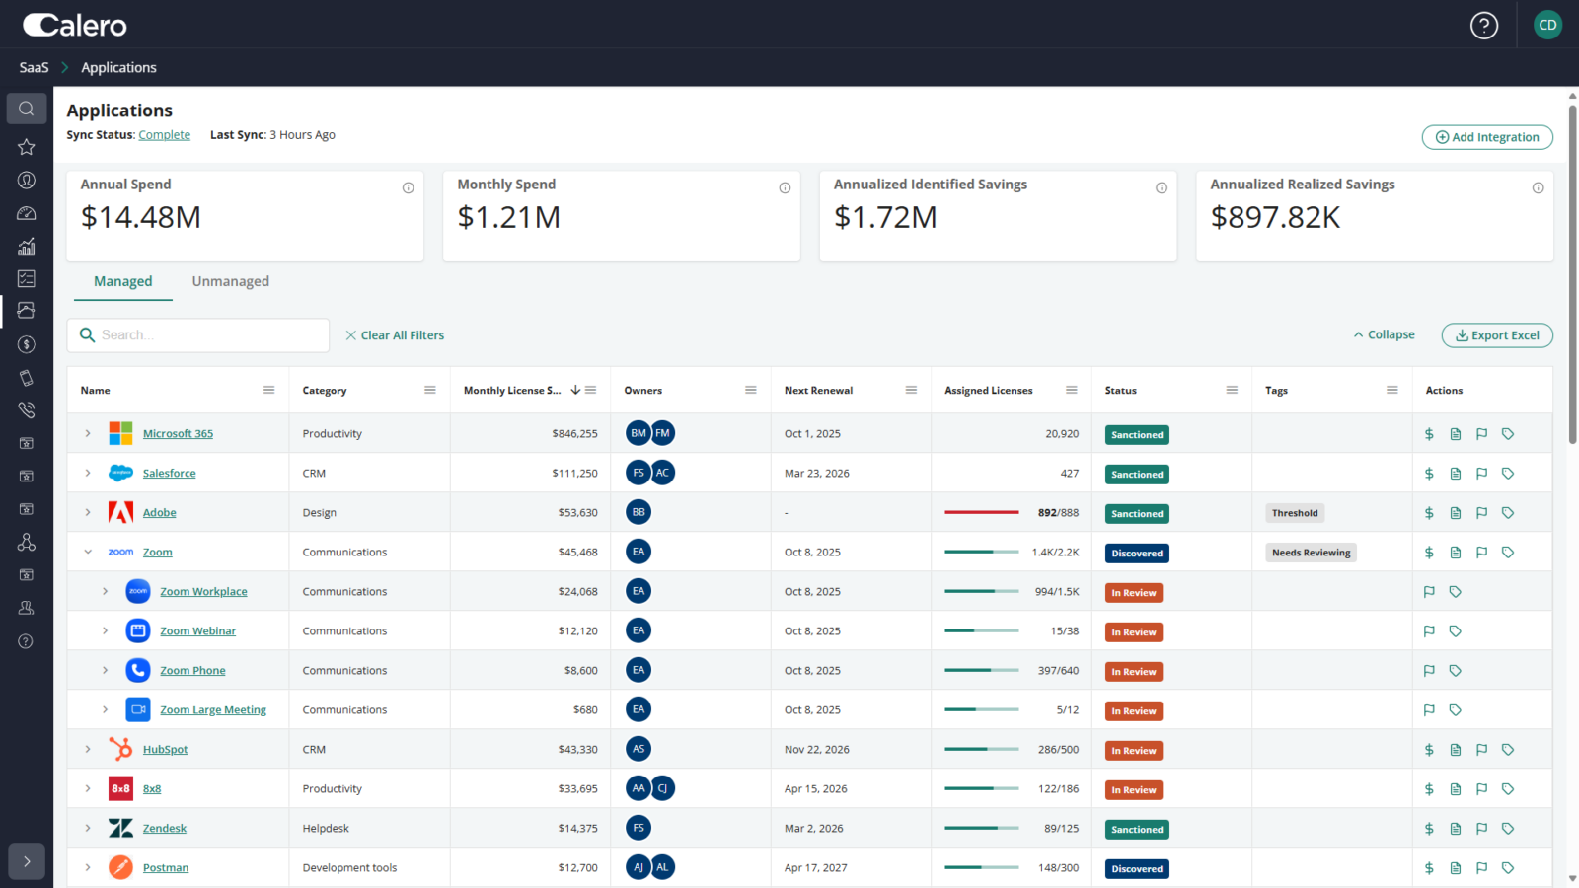This screenshot has width=1579, height=888.
Task: Open the SaaS breadcrumb link
Action: tap(33, 67)
